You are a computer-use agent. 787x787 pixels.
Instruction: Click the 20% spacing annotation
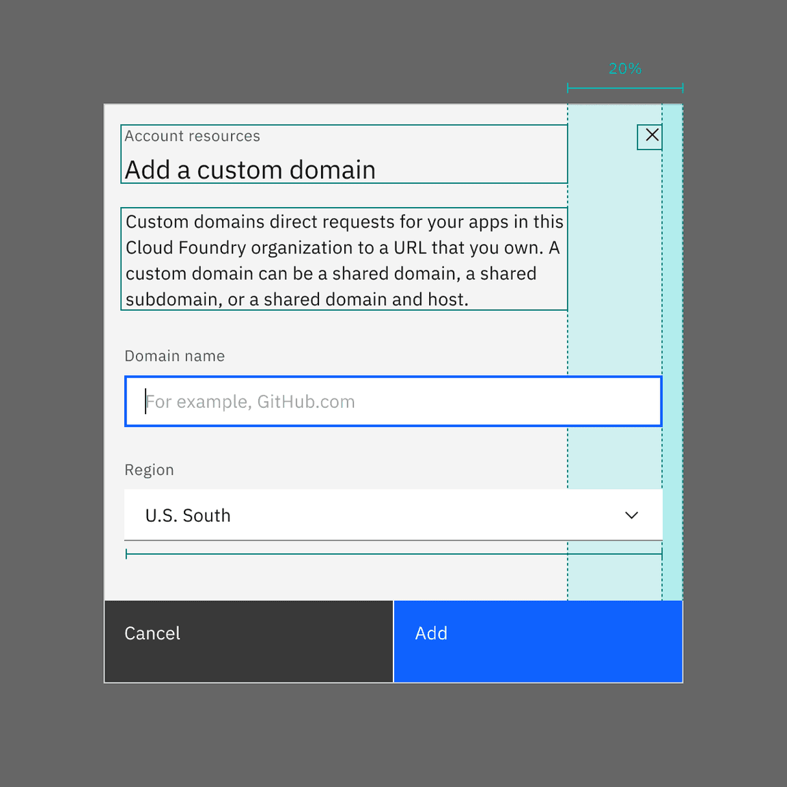624,68
